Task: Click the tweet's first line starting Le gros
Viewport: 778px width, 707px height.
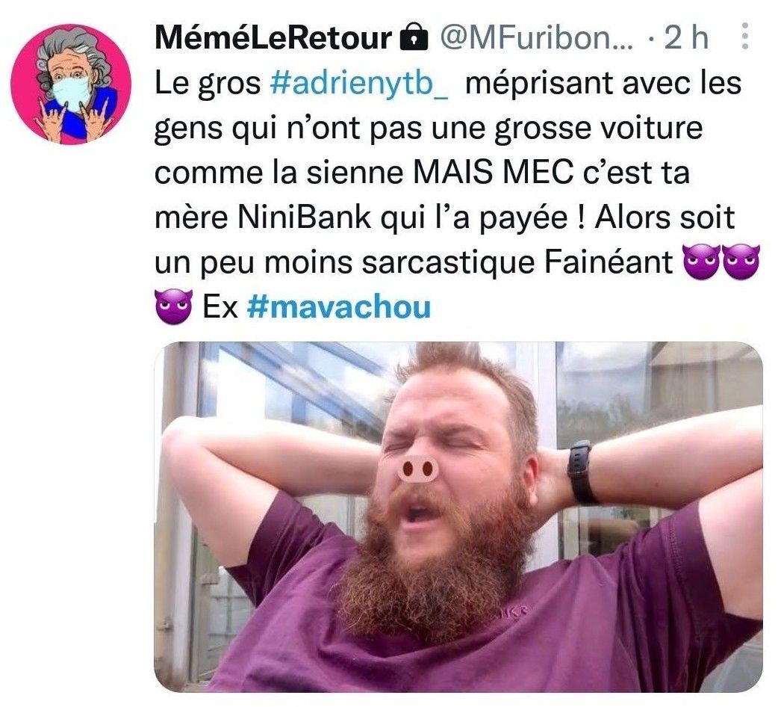Action: coord(448,82)
